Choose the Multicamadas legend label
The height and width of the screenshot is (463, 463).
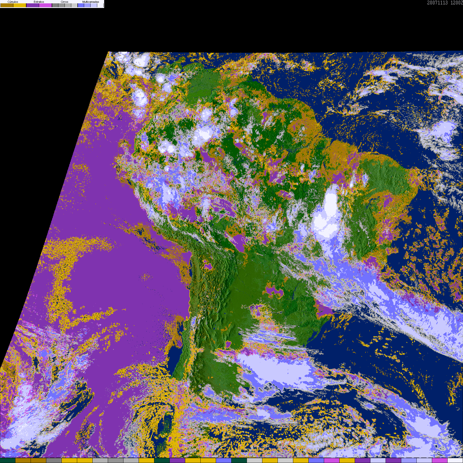pos(91,2)
